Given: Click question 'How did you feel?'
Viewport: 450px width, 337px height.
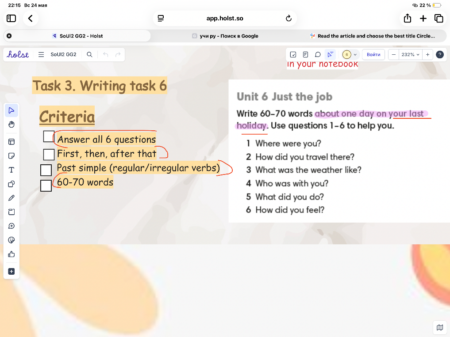Looking at the screenshot, I should [x=290, y=210].
